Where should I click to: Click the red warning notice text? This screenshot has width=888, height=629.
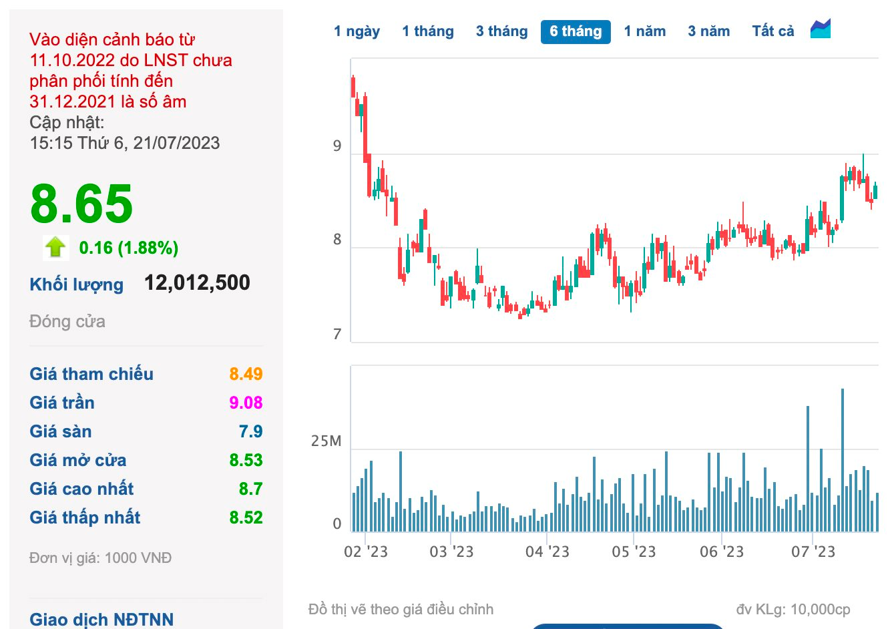(x=131, y=70)
